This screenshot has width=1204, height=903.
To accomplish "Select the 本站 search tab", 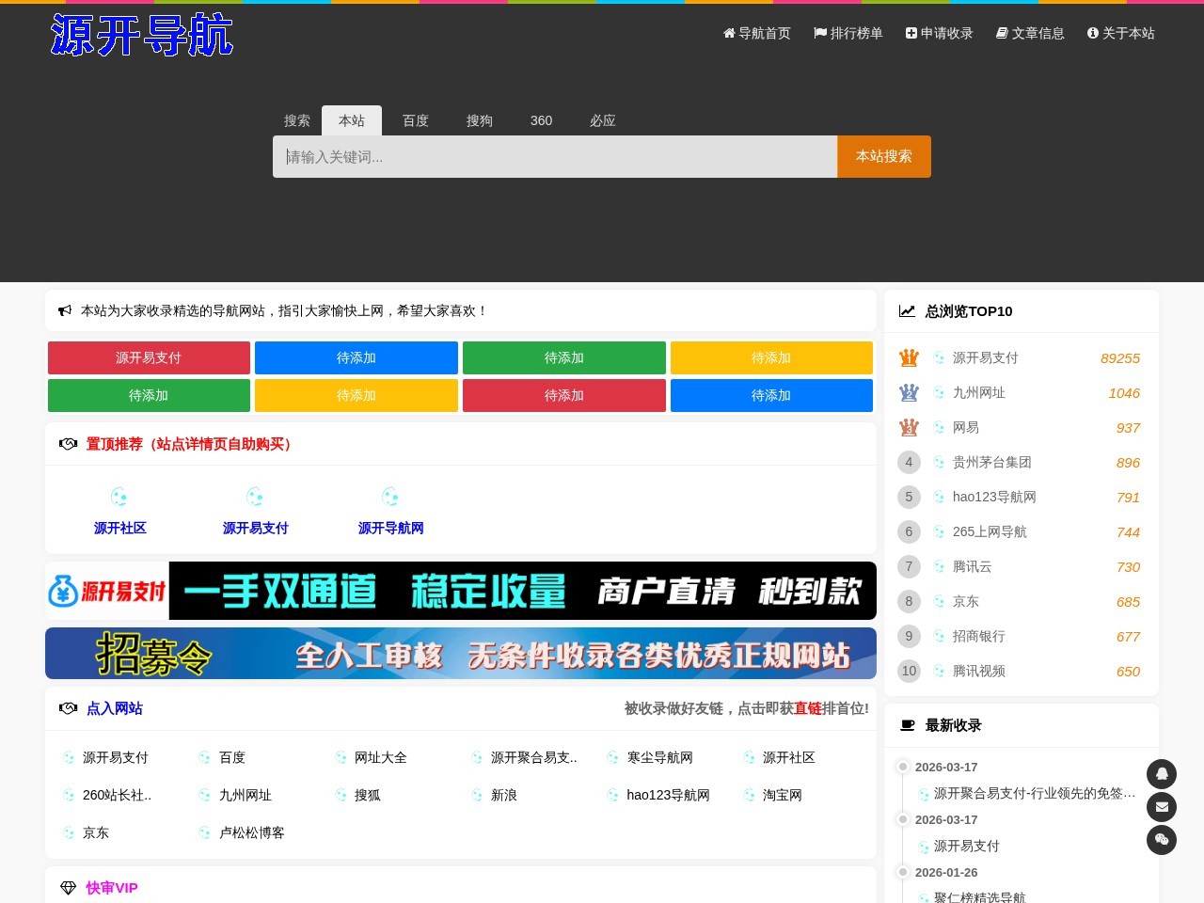I will click(x=352, y=120).
